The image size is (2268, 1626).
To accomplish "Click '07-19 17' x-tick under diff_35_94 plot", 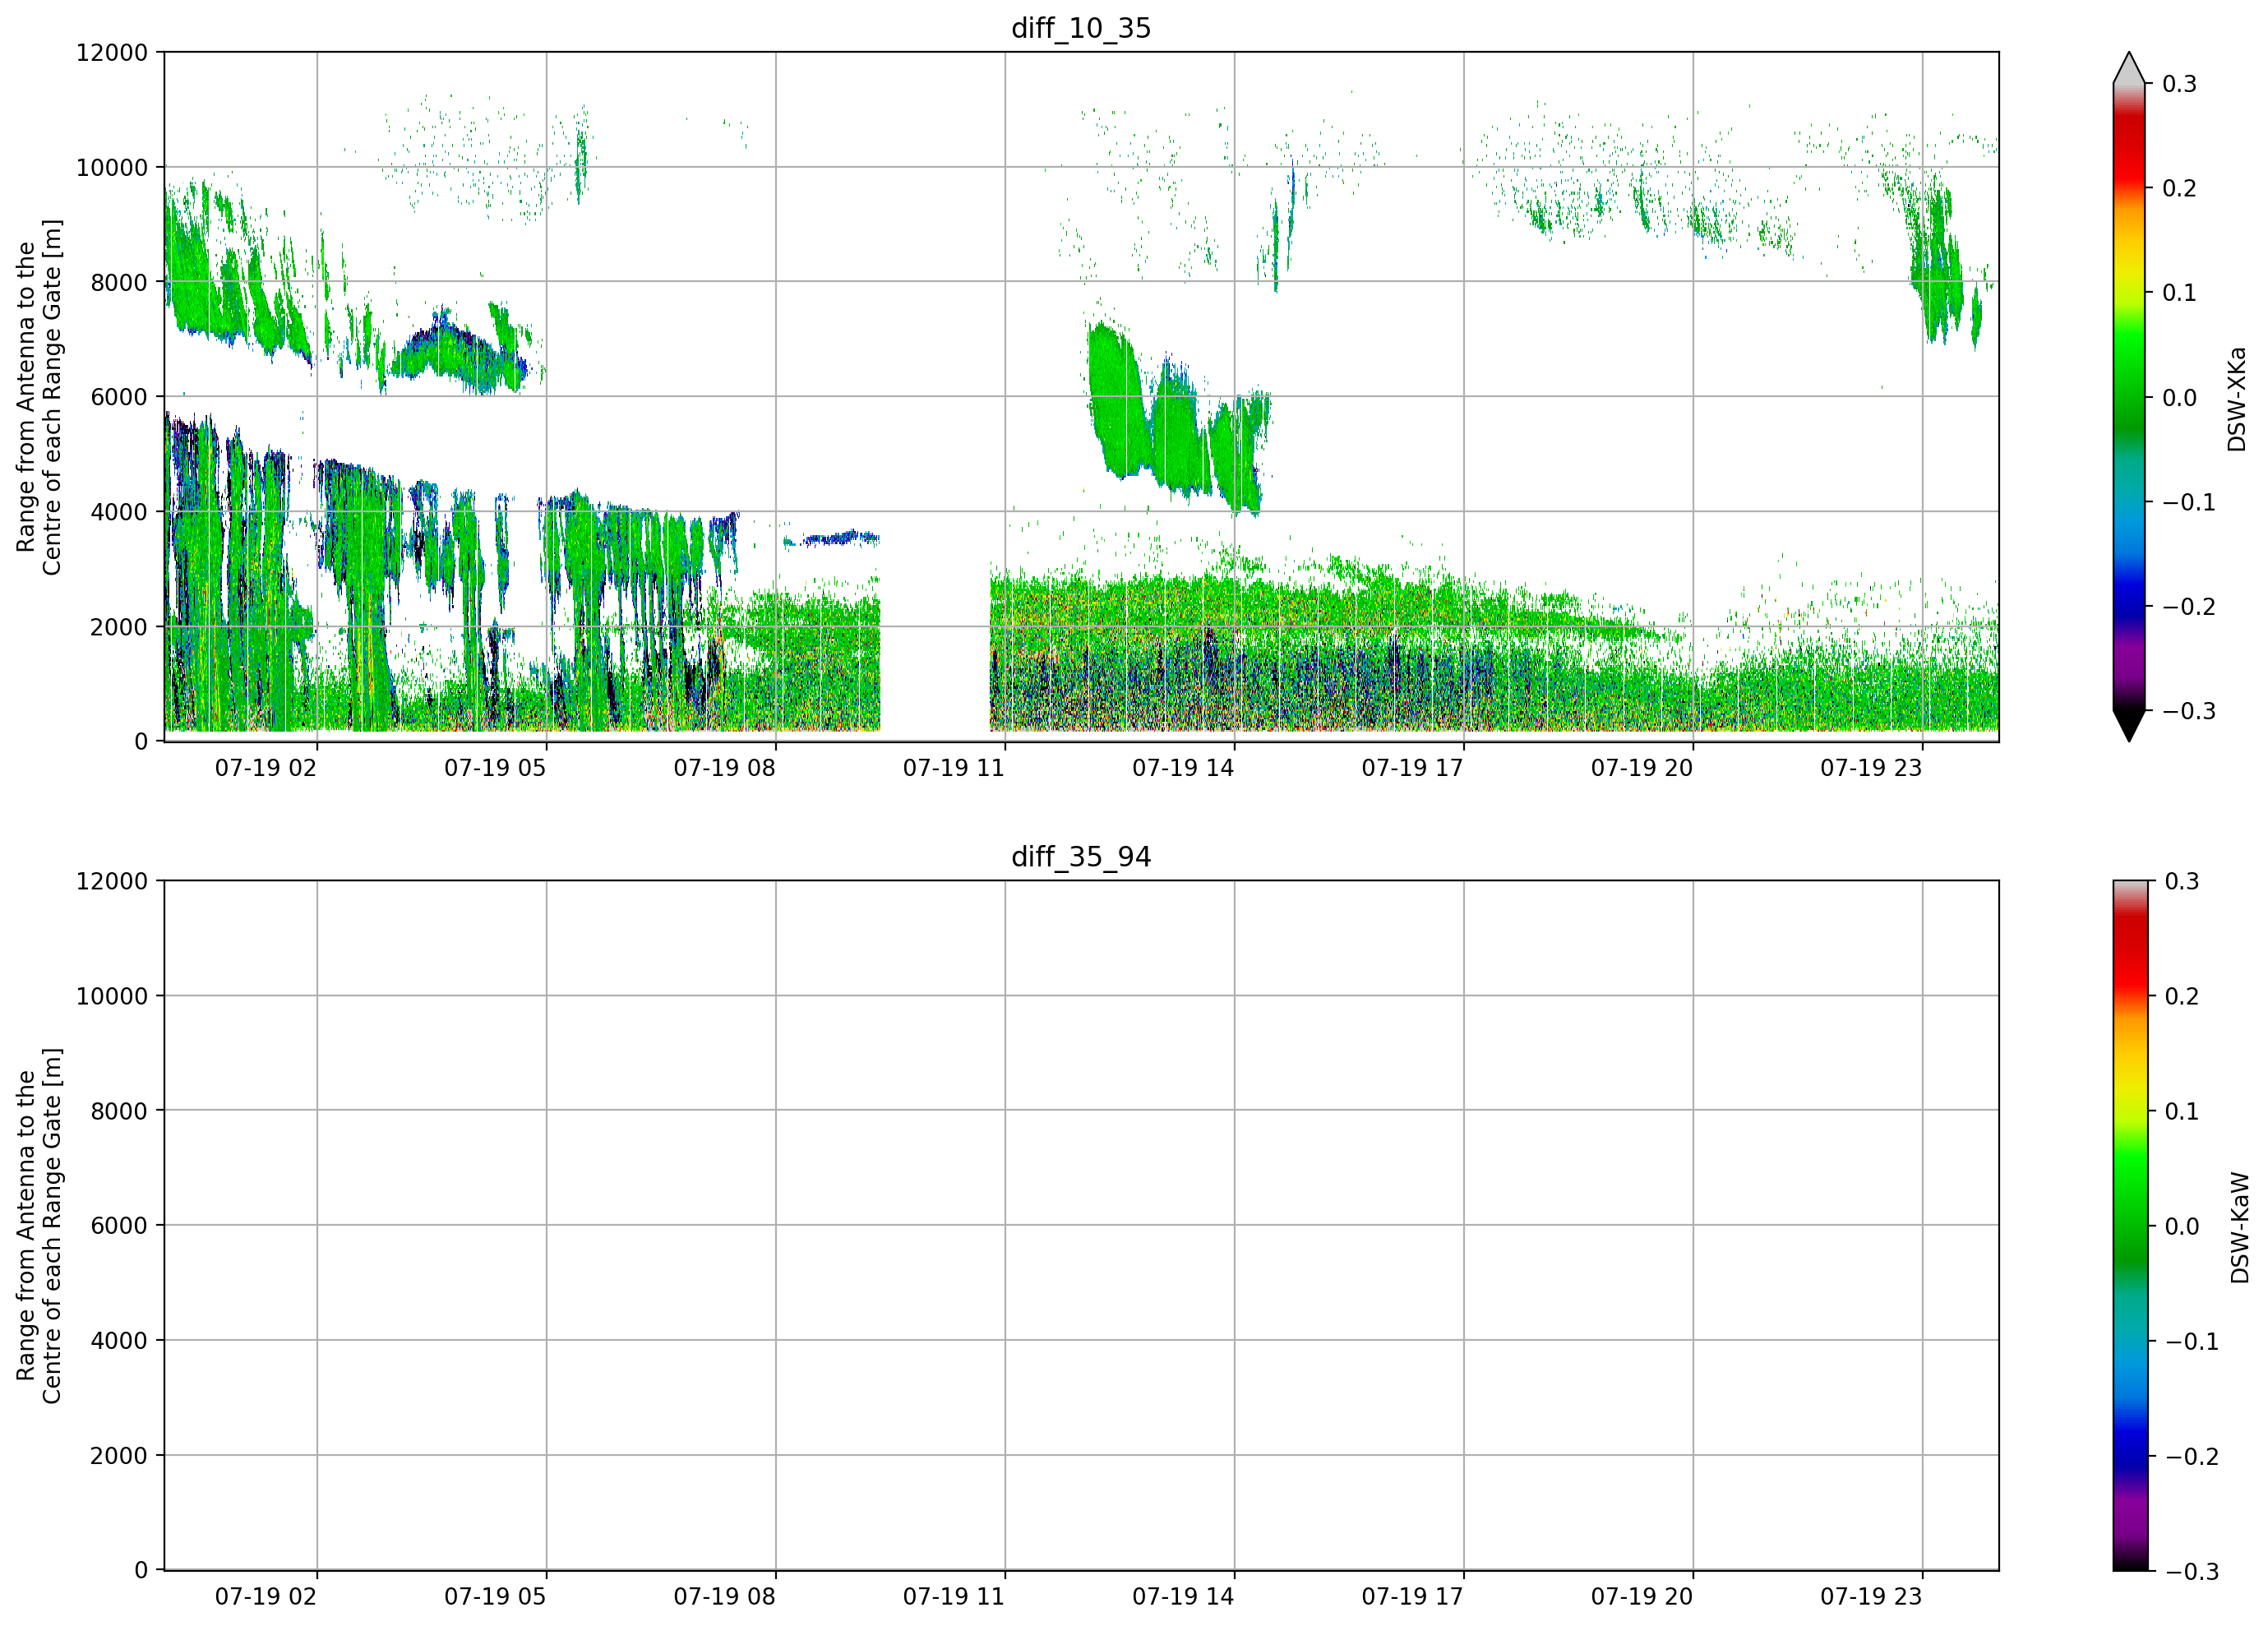I will [x=1413, y=1597].
